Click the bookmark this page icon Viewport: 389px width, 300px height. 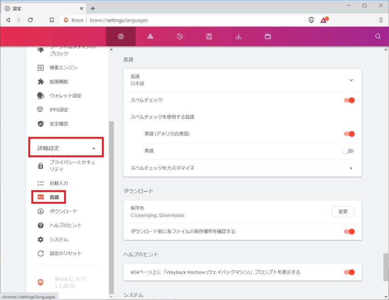tap(52, 20)
